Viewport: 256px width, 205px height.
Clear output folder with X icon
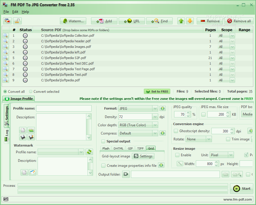(x=126, y=174)
